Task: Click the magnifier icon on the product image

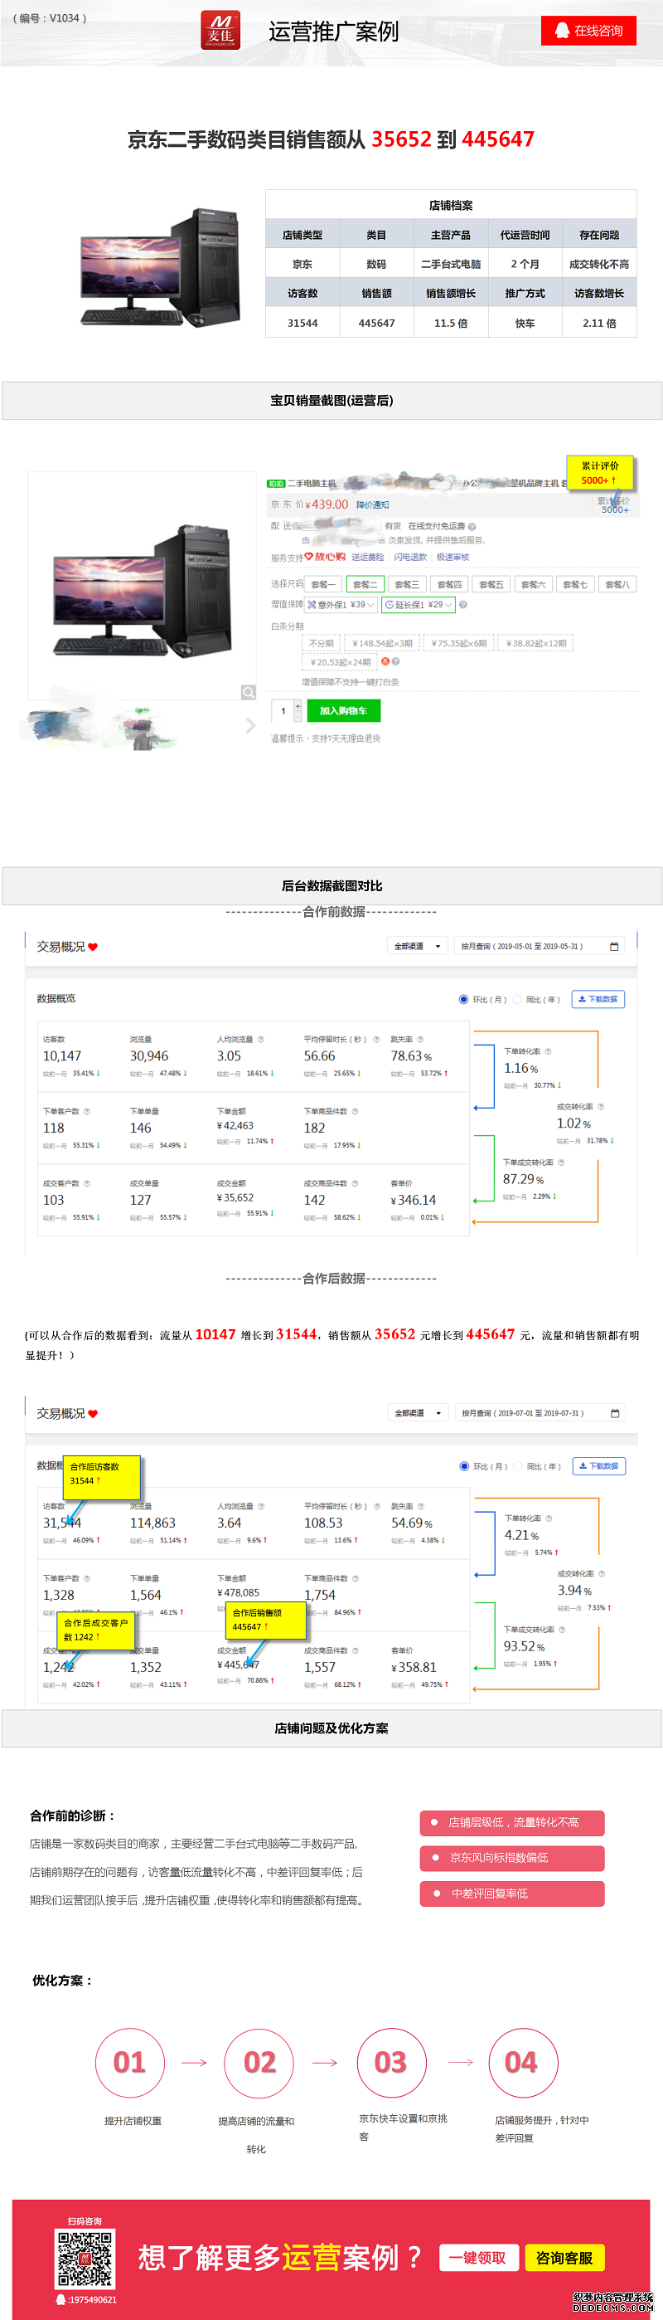Action: [x=249, y=692]
